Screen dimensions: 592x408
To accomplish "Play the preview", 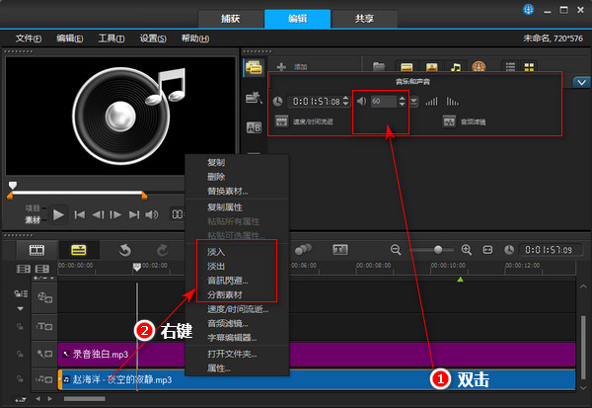I will [x=58, y=214].
